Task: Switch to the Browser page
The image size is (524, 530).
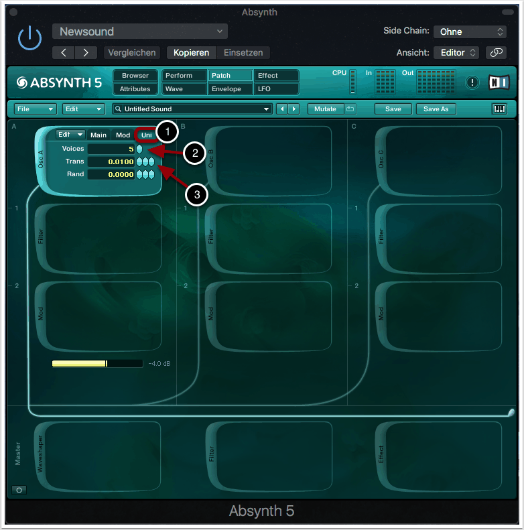Action: tap(135, 75)
